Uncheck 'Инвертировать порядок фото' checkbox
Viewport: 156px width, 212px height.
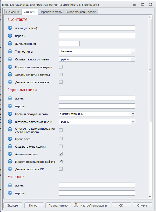(61, 161)
